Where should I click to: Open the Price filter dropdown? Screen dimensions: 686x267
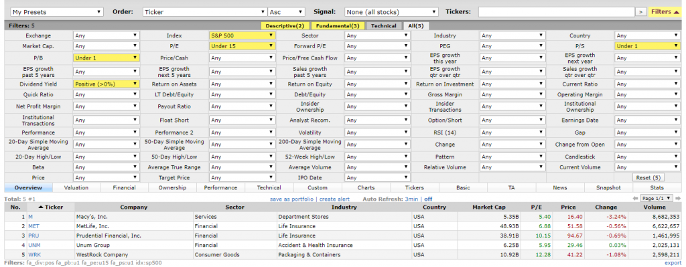point(107,177)
